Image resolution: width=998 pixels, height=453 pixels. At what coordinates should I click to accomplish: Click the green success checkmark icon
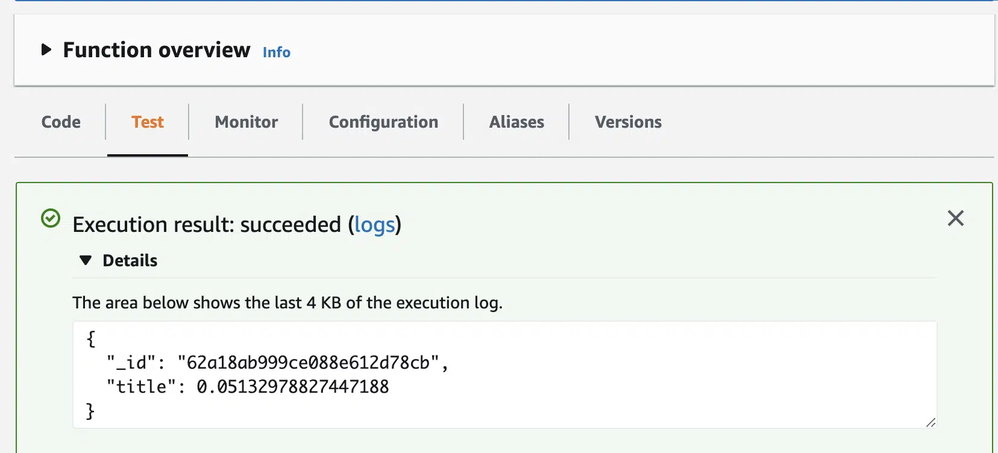point(51,218)
